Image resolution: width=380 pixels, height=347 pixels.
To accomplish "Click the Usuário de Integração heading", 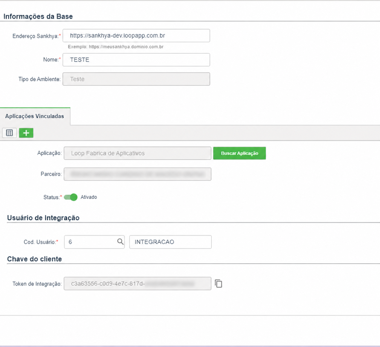I will coord(43,218).
